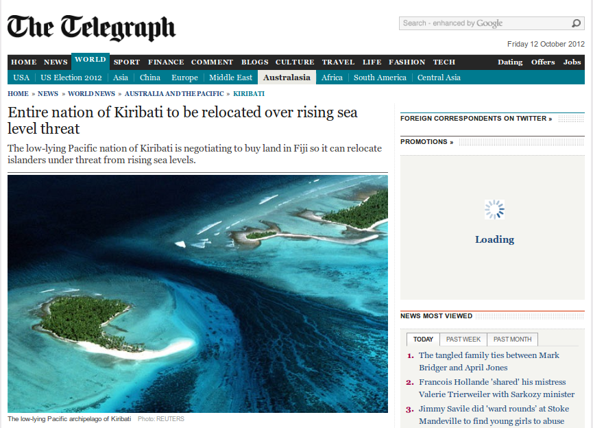The image size is (593, 428).
Task: Click the search magnifier icon
Action: tap(576, 23)
